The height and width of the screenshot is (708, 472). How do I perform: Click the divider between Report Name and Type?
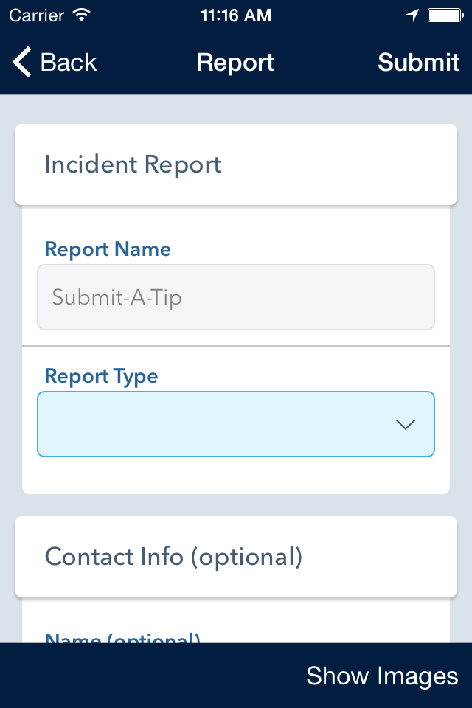pyautogui.click(x=236, y=346)
